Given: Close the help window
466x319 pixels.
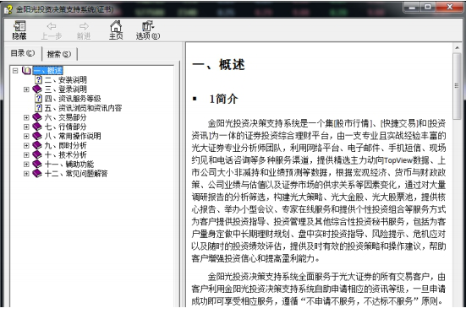Looking at the screenshot, I should pos(449,7).
